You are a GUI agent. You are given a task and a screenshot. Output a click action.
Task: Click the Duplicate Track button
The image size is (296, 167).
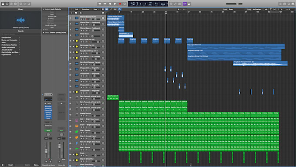coord(76,13)
